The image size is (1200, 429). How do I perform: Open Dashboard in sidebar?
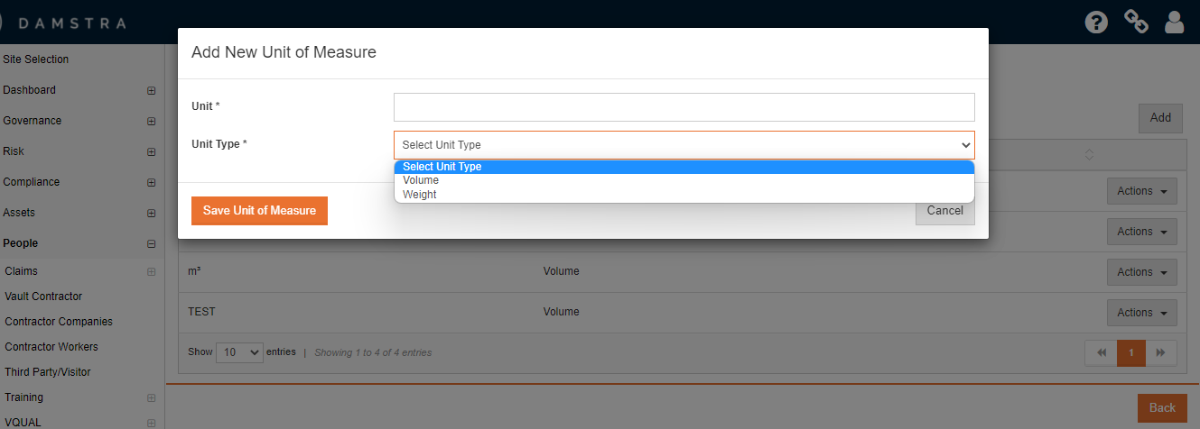pyautogui.click(x=30, y=90)
